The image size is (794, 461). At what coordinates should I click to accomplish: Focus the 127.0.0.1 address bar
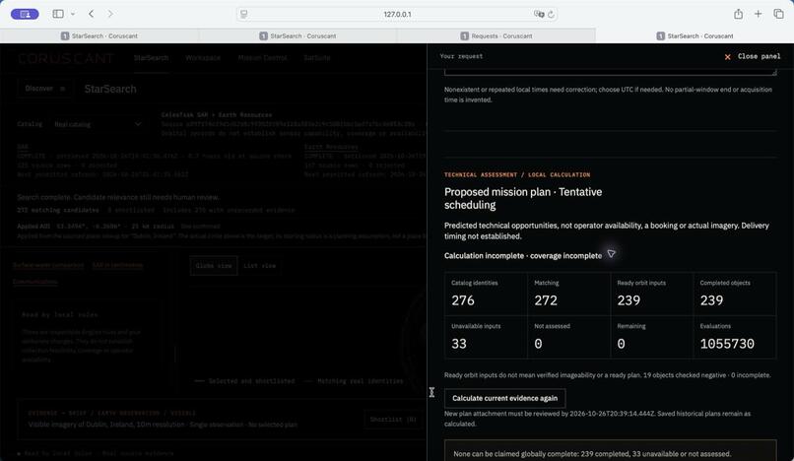click(397, 14)
